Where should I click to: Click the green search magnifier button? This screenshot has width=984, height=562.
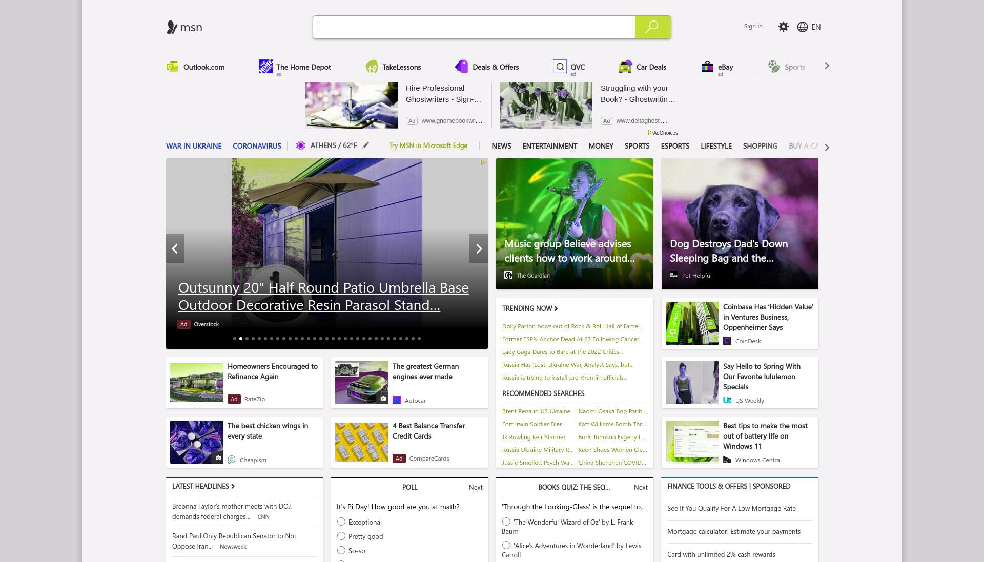[652, 27]
